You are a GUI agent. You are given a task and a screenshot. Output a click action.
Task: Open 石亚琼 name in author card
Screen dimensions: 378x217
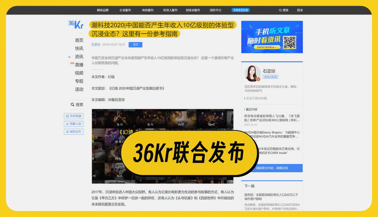tap(269, 71)
